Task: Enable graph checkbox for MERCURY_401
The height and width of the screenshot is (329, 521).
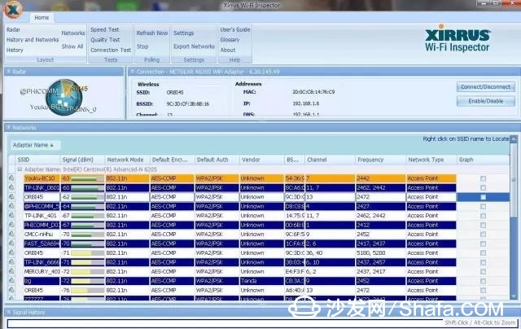Action: [x=483, y=271]
